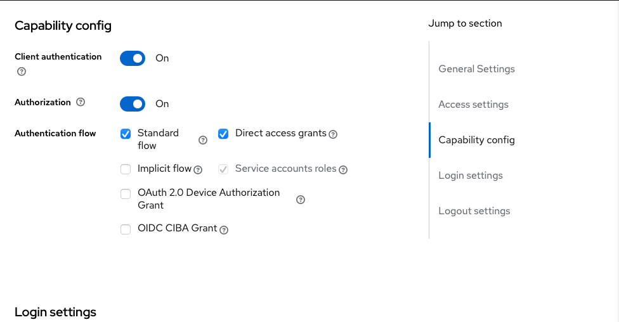This screenshot has height=322, width=619.
Task: Open help for Direct access grants
Action: point(333,134)
